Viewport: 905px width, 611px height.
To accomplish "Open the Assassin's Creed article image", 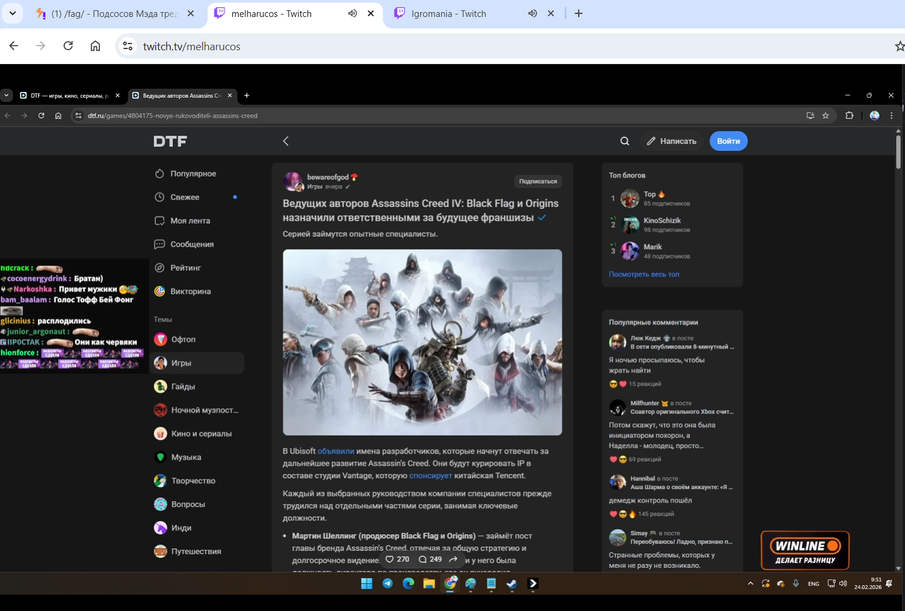I will [422, 342].
